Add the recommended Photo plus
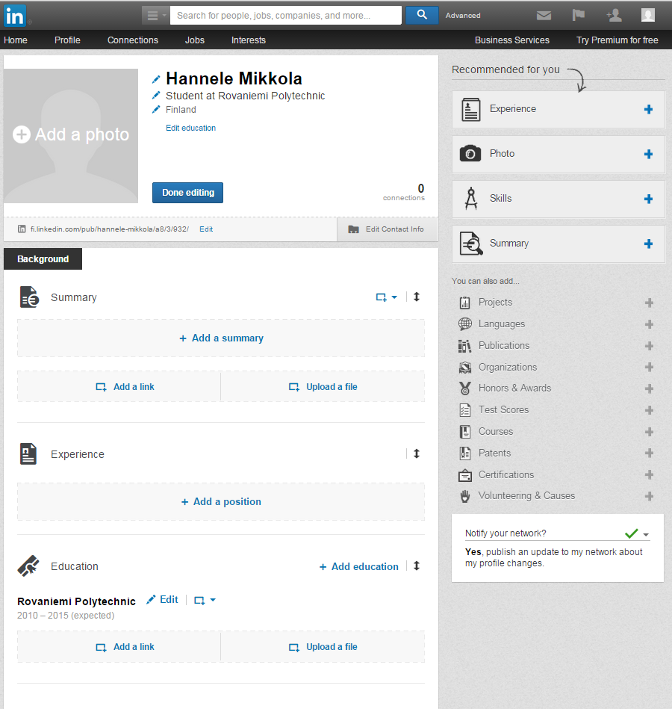The image size is (672, 709). (x=649, y=154)
